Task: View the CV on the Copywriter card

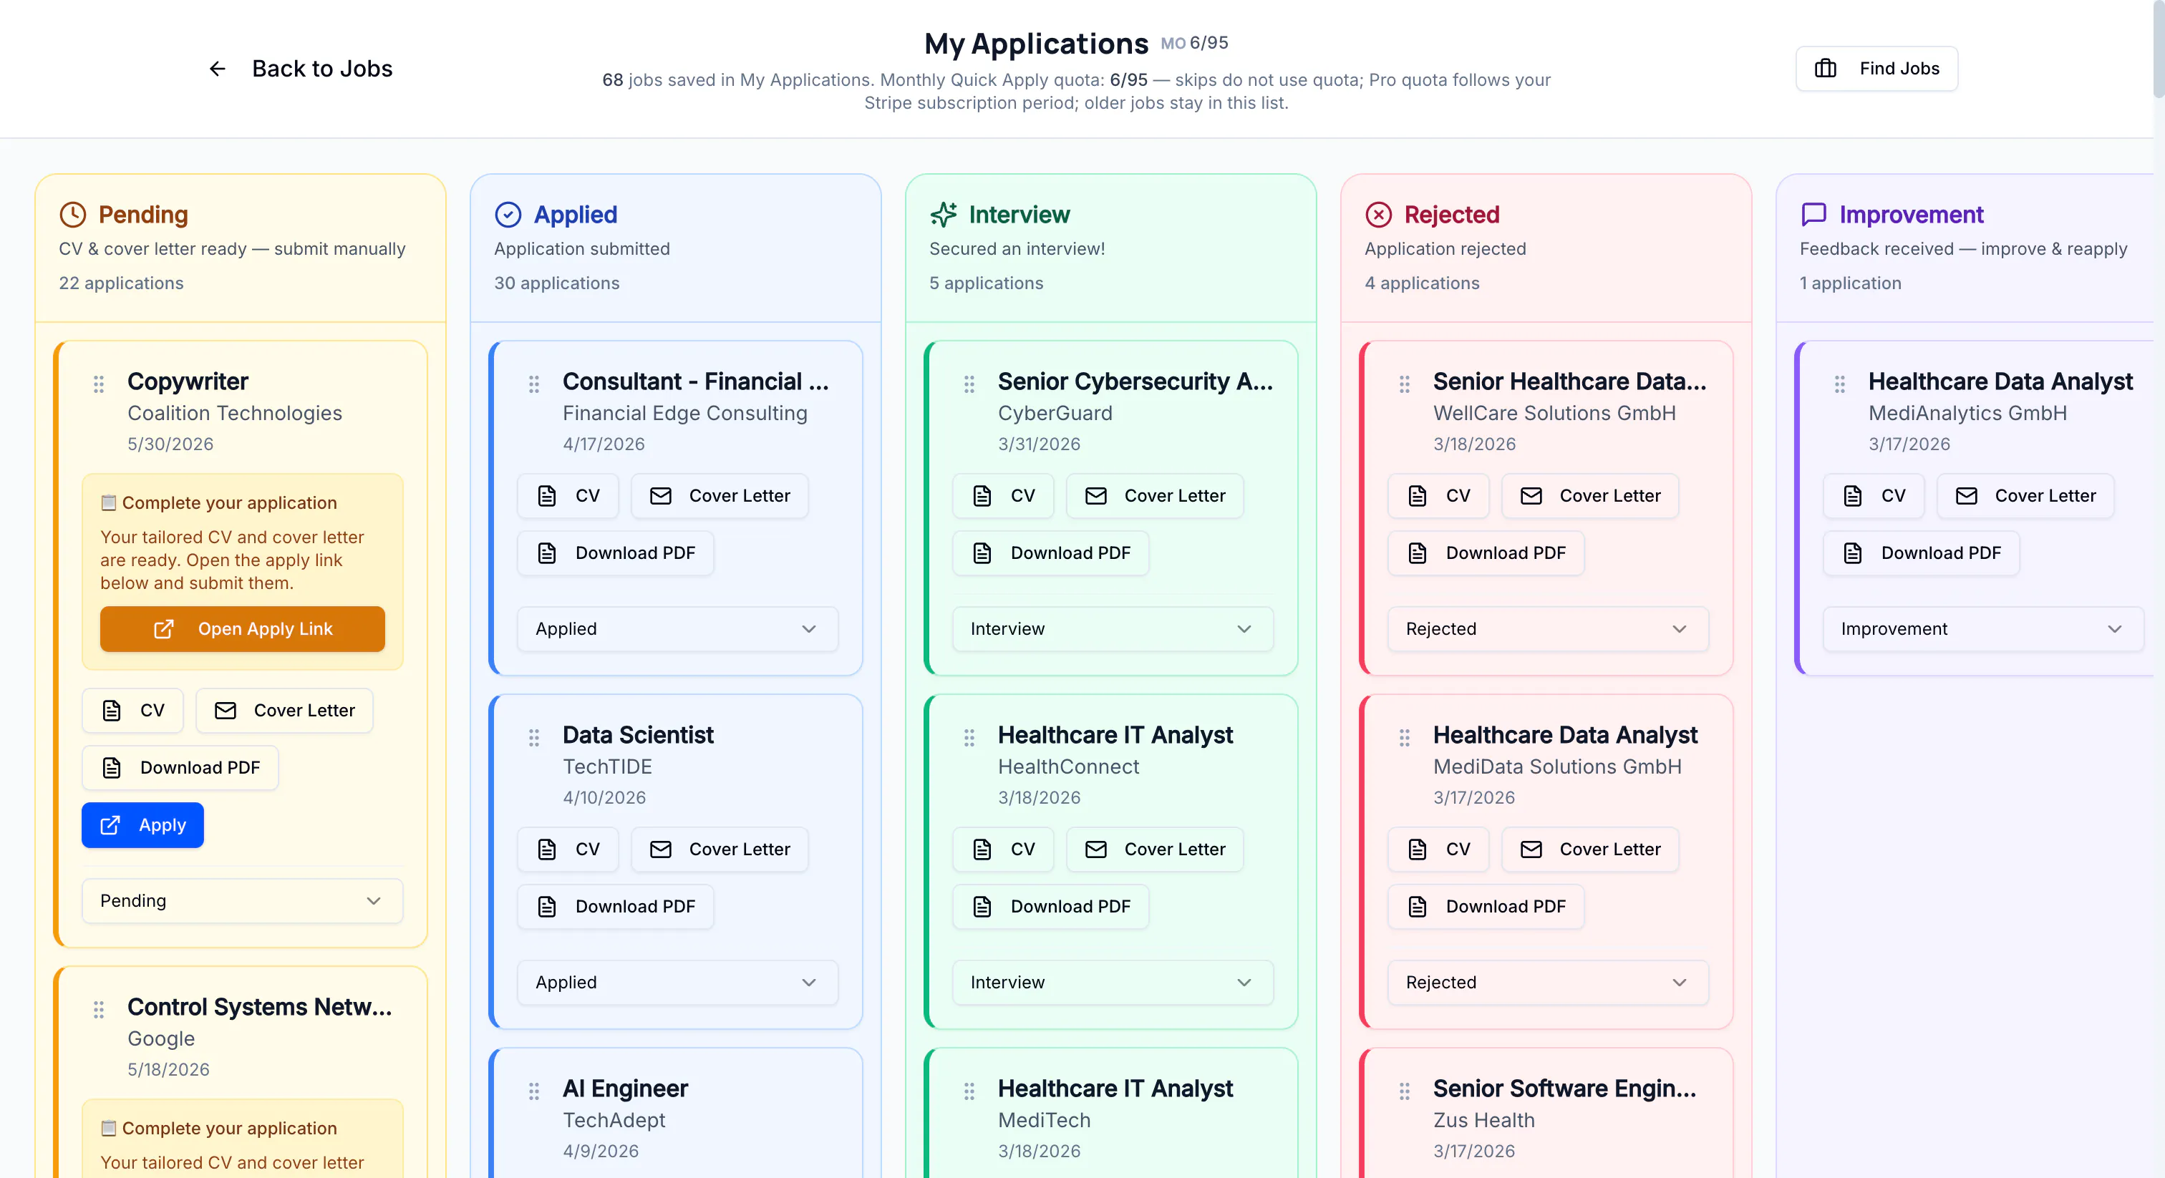Action: pyautogui.click(x=132, y=711)
